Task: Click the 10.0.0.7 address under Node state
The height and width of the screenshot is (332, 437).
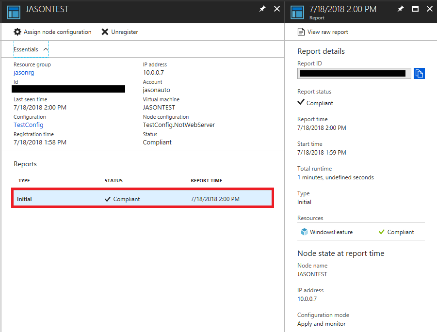Action: pos(307,299)
